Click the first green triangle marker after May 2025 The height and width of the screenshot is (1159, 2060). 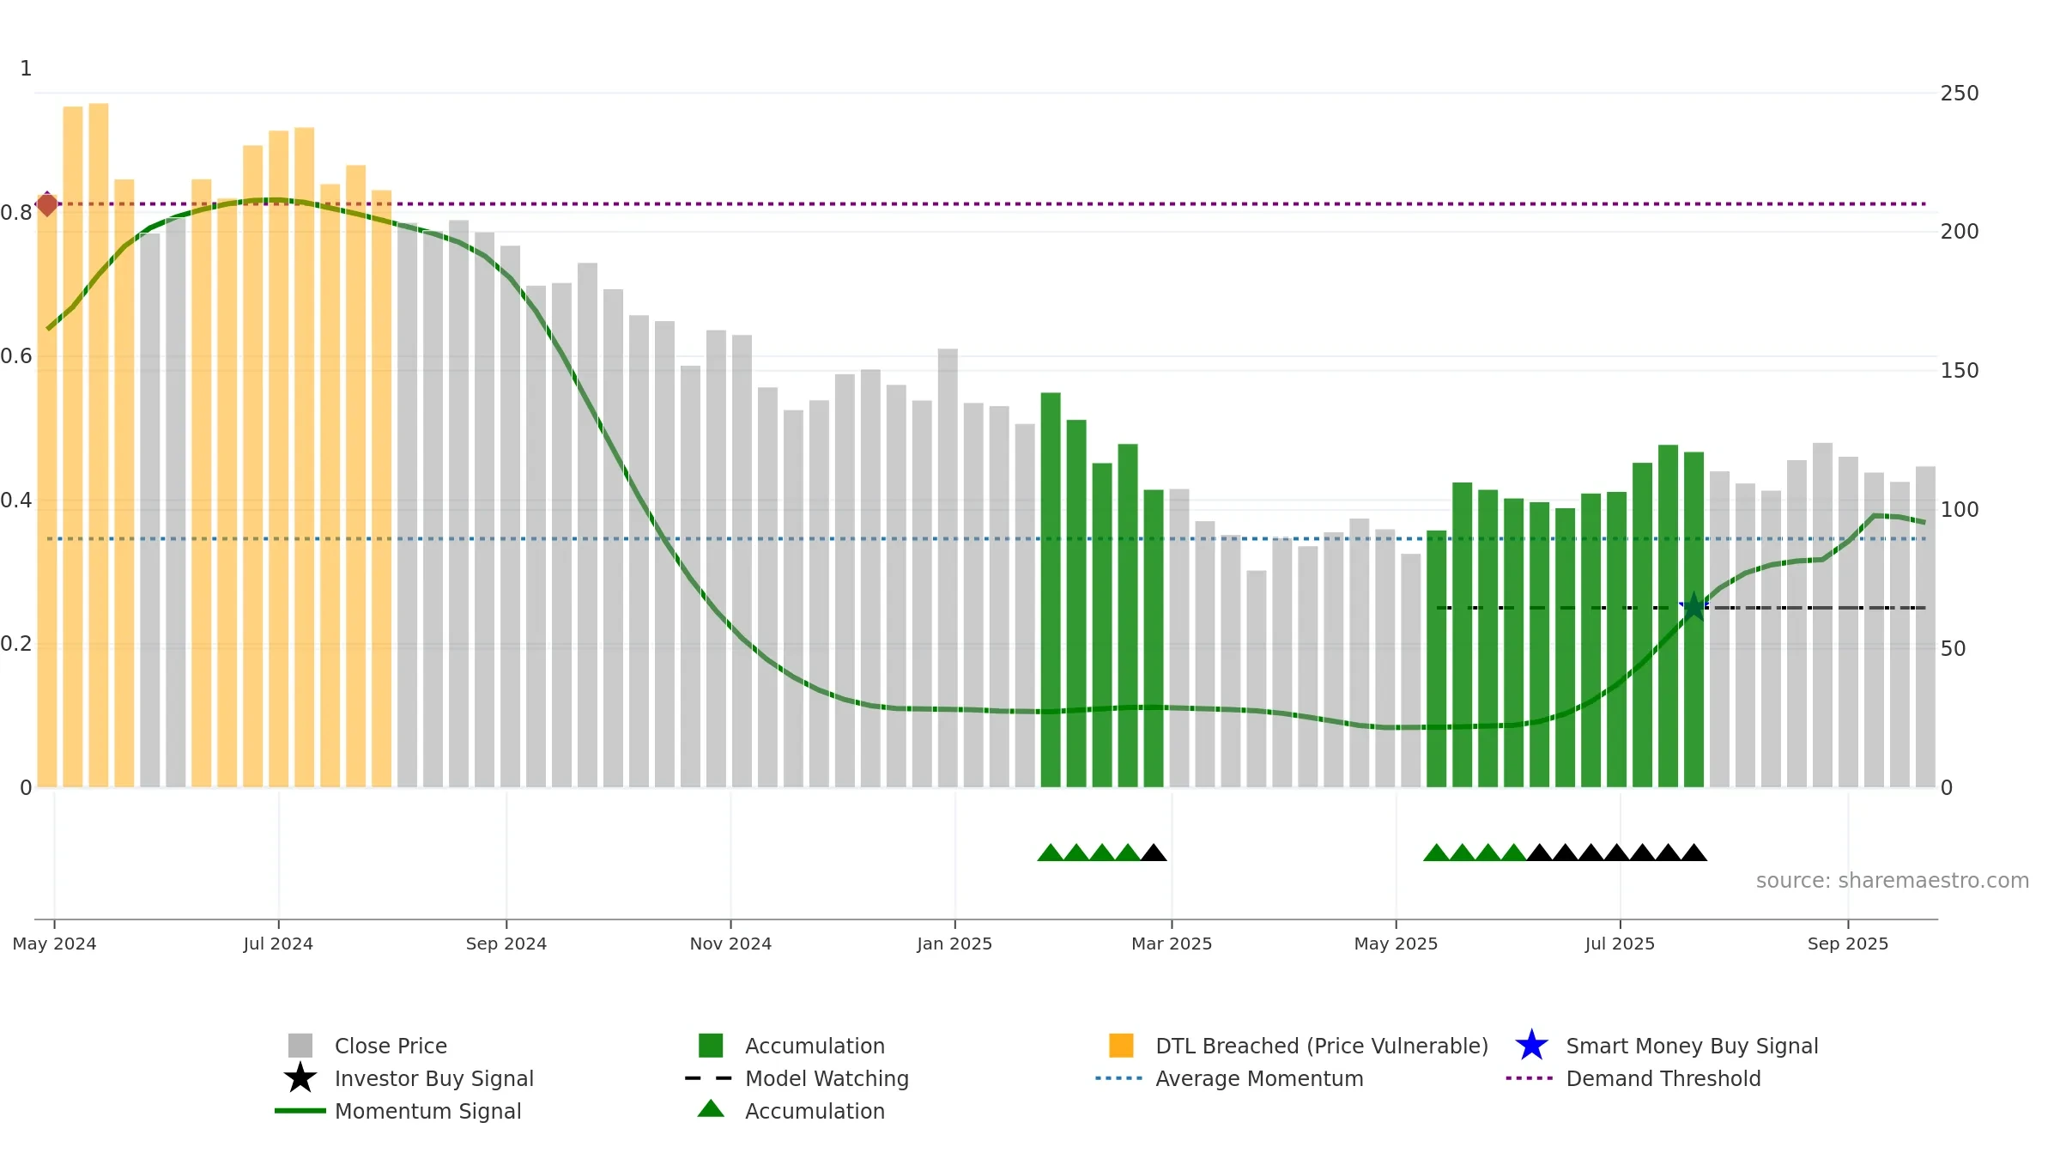click(x=1437, y=853)
